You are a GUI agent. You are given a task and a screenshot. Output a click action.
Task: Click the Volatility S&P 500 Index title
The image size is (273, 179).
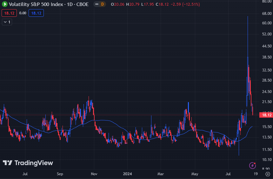tap(36, 4)
